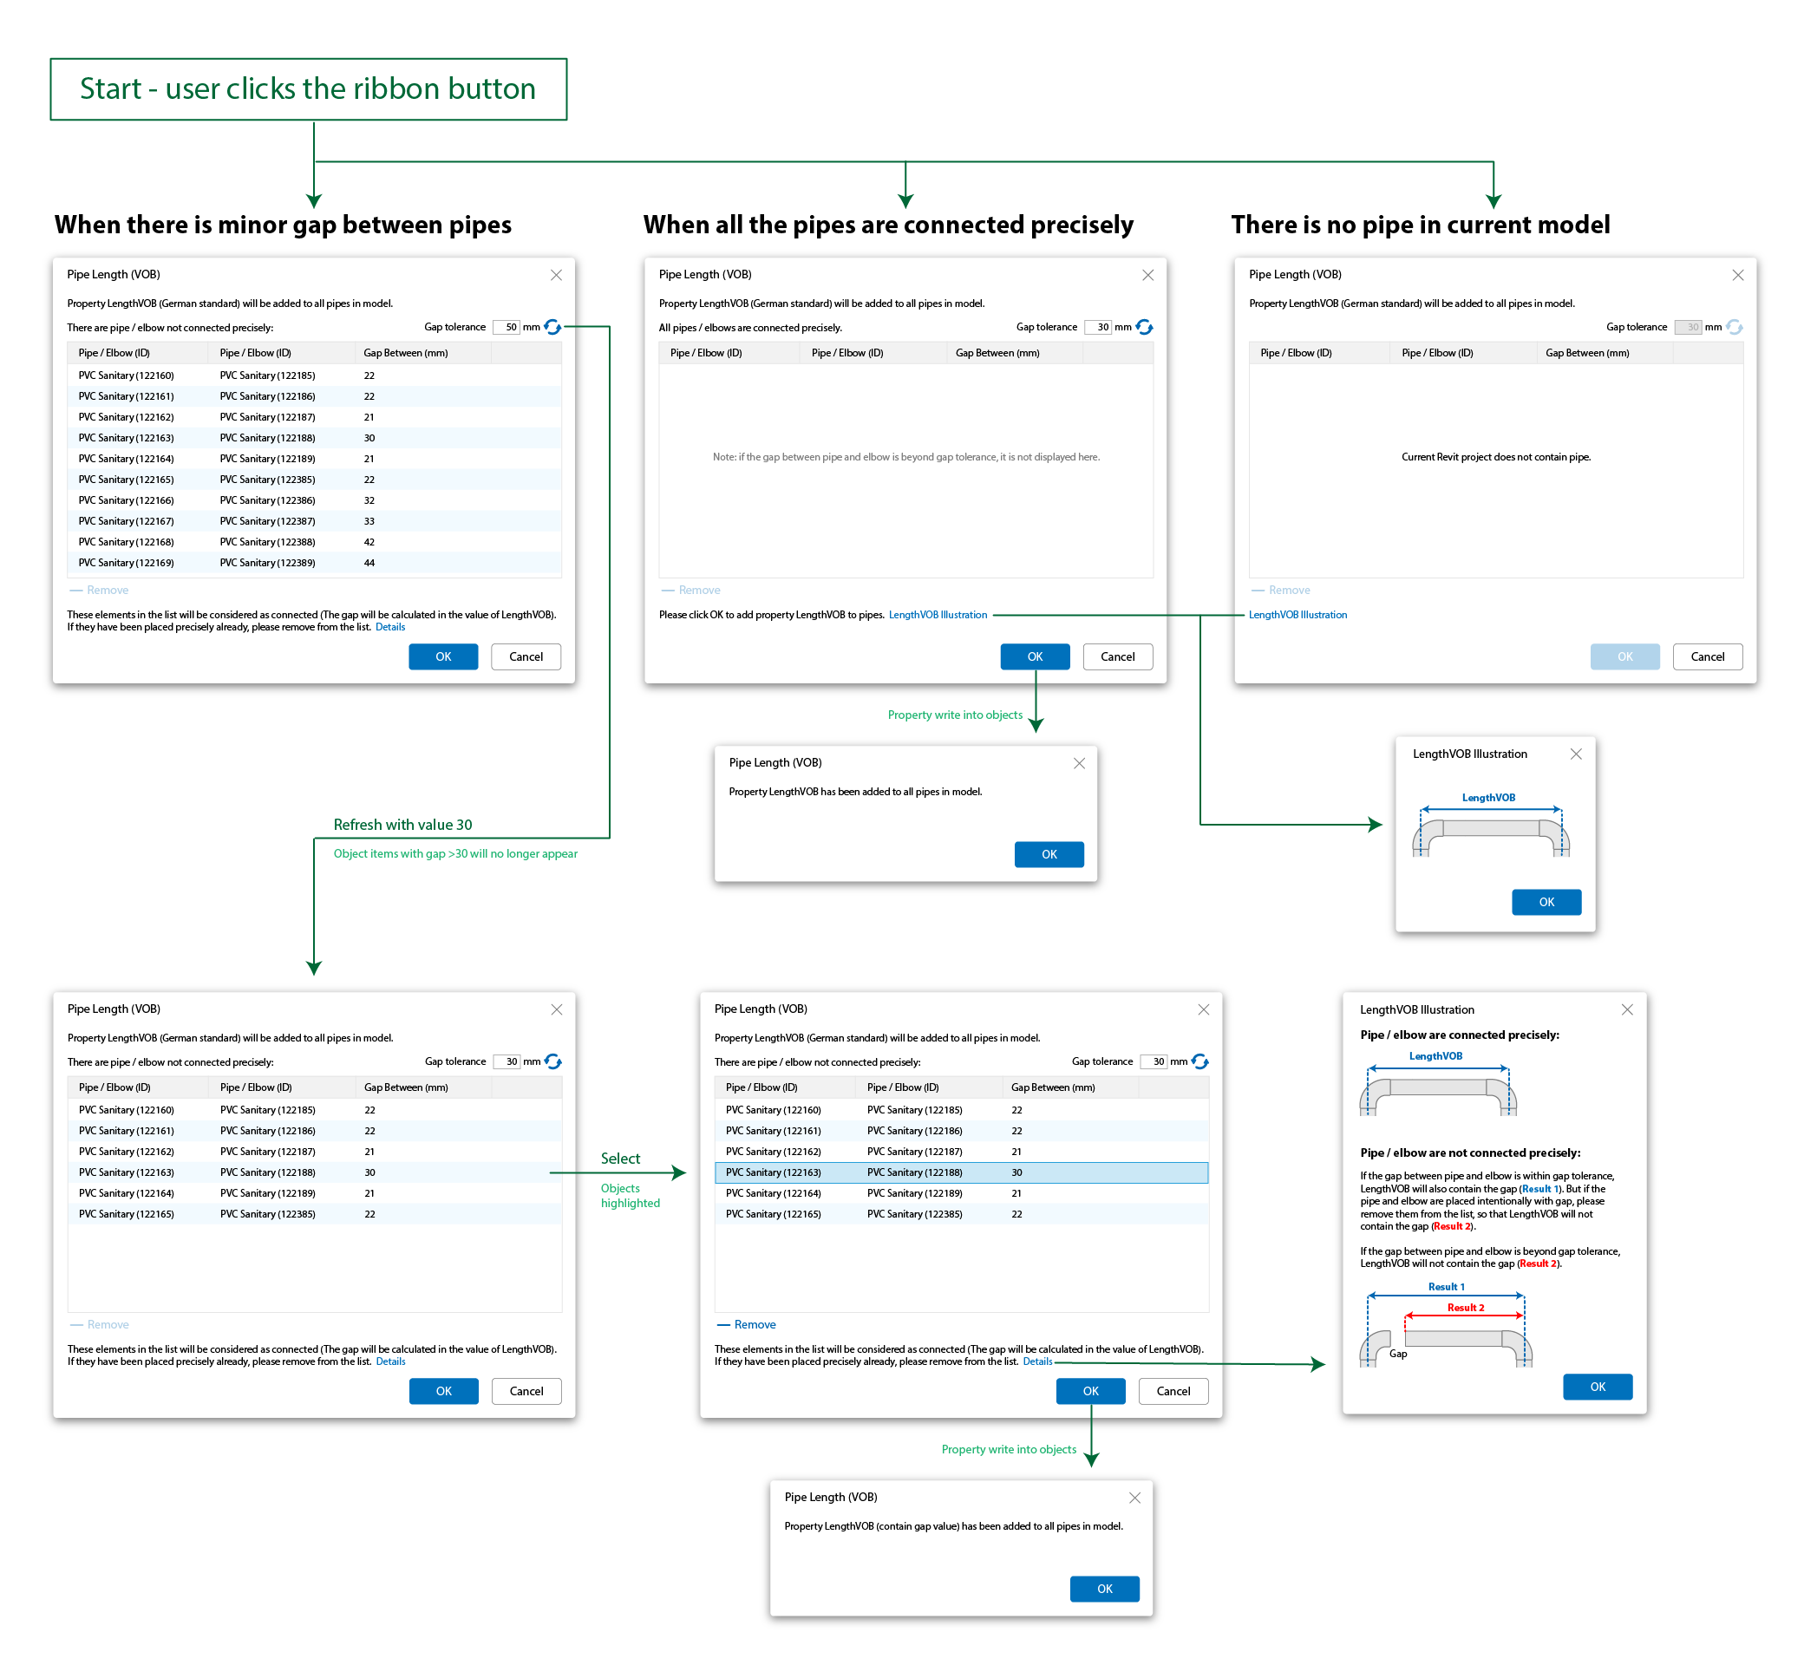Click refresh icon in dialog with highlighted row

[x=1200, y=1061]
